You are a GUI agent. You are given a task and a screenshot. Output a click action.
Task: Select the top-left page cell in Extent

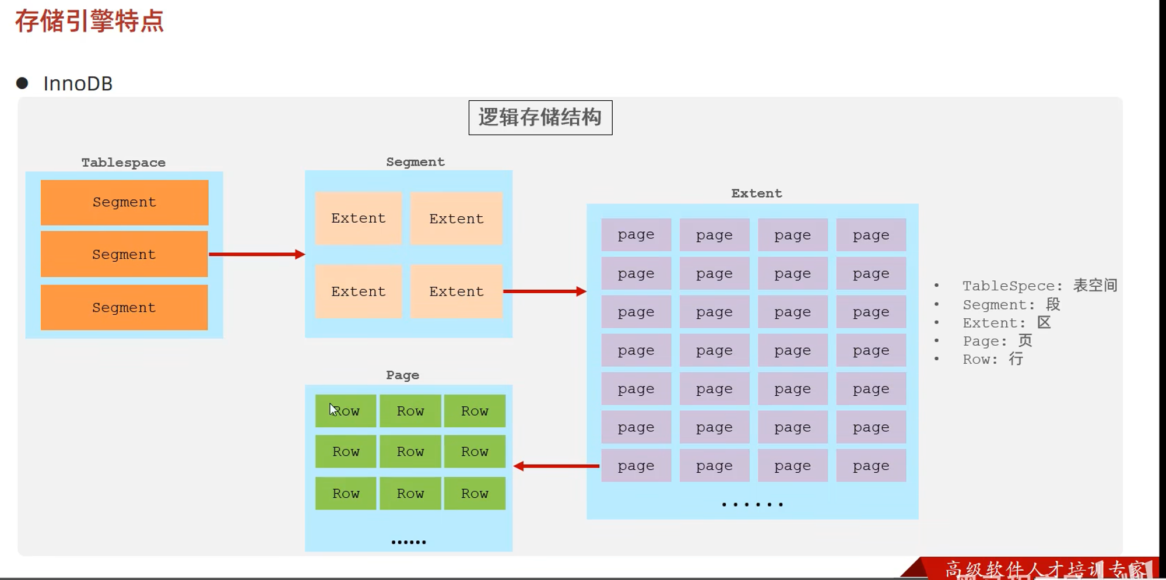636,235
